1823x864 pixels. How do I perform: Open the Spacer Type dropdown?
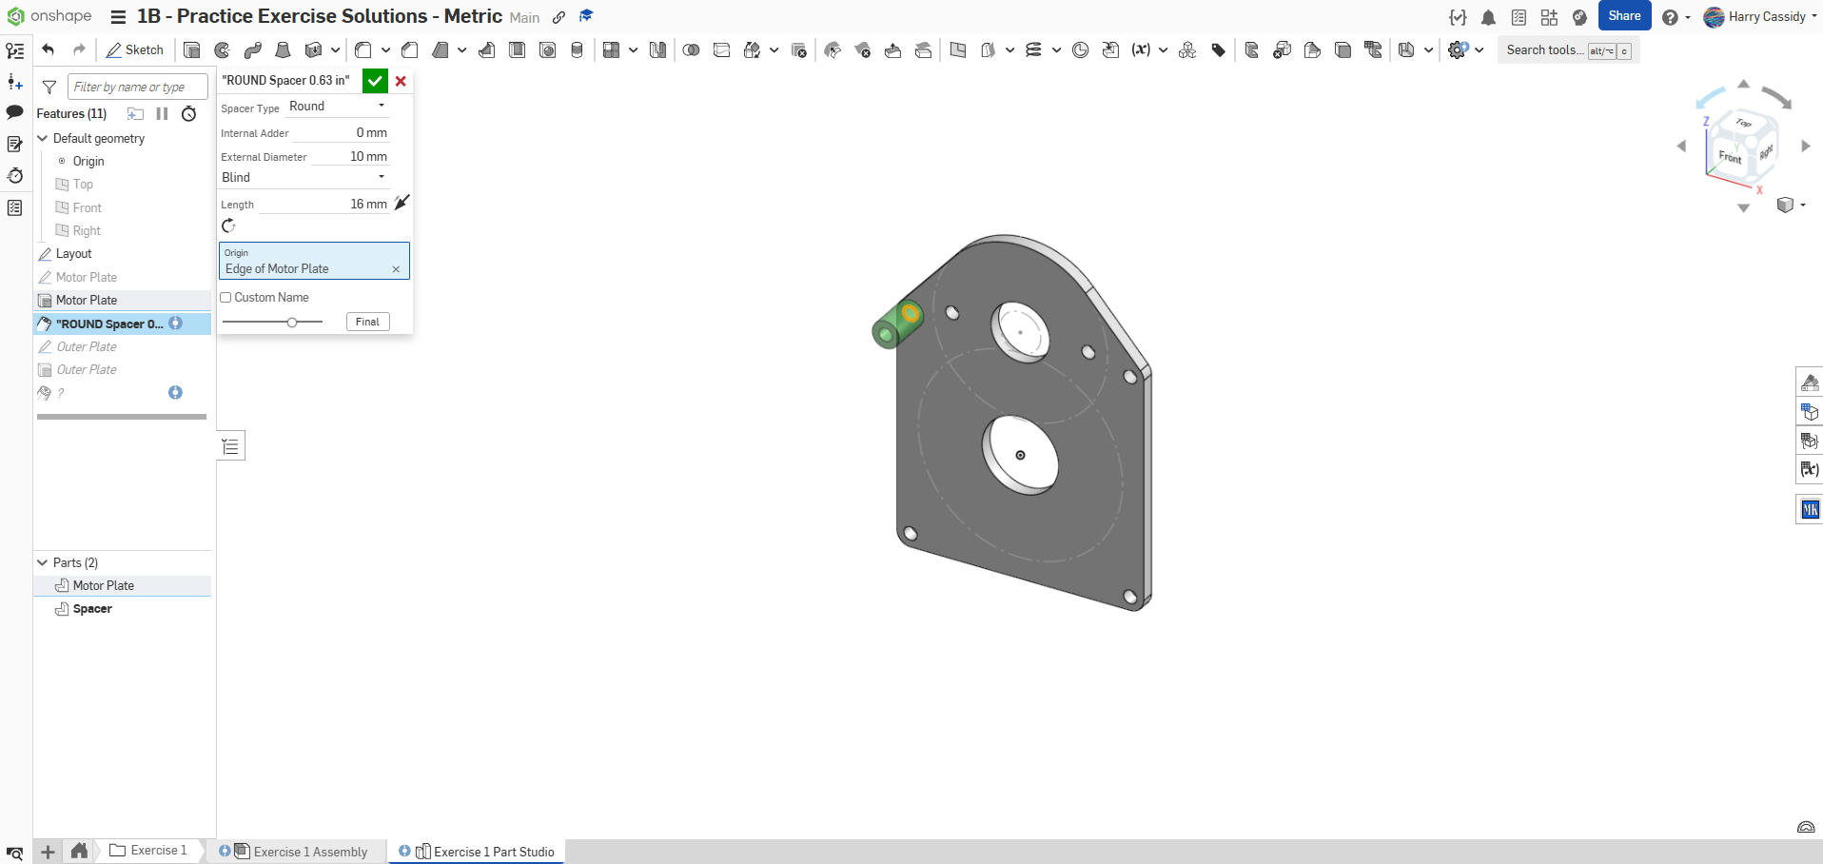[338, 107]
